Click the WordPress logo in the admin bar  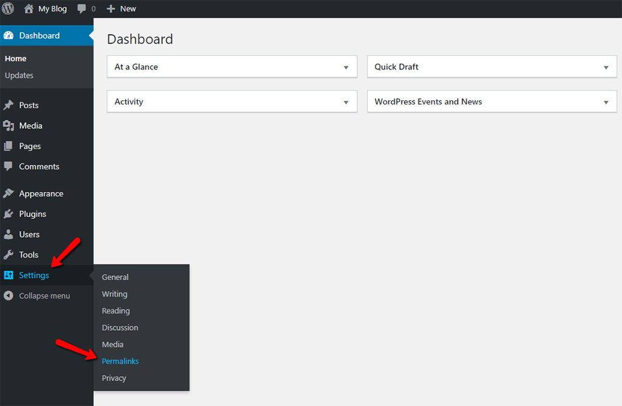pyautogui.click(x=7, y=9)
